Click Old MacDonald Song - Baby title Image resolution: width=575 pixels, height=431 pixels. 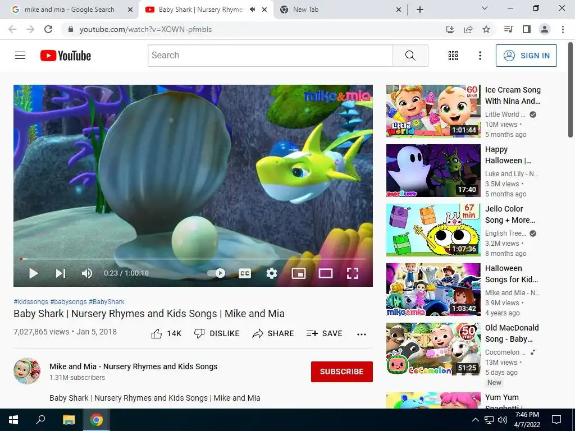click(512, 333)
